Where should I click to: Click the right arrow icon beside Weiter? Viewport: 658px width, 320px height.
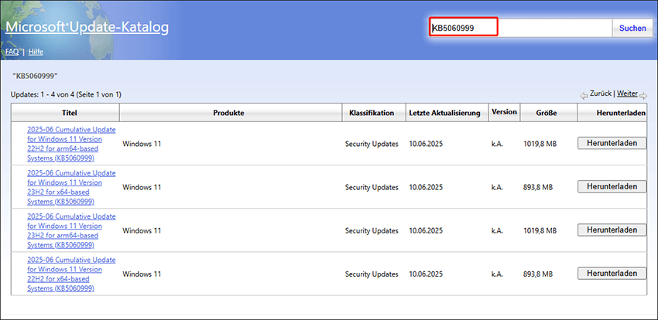coord(643,96)
